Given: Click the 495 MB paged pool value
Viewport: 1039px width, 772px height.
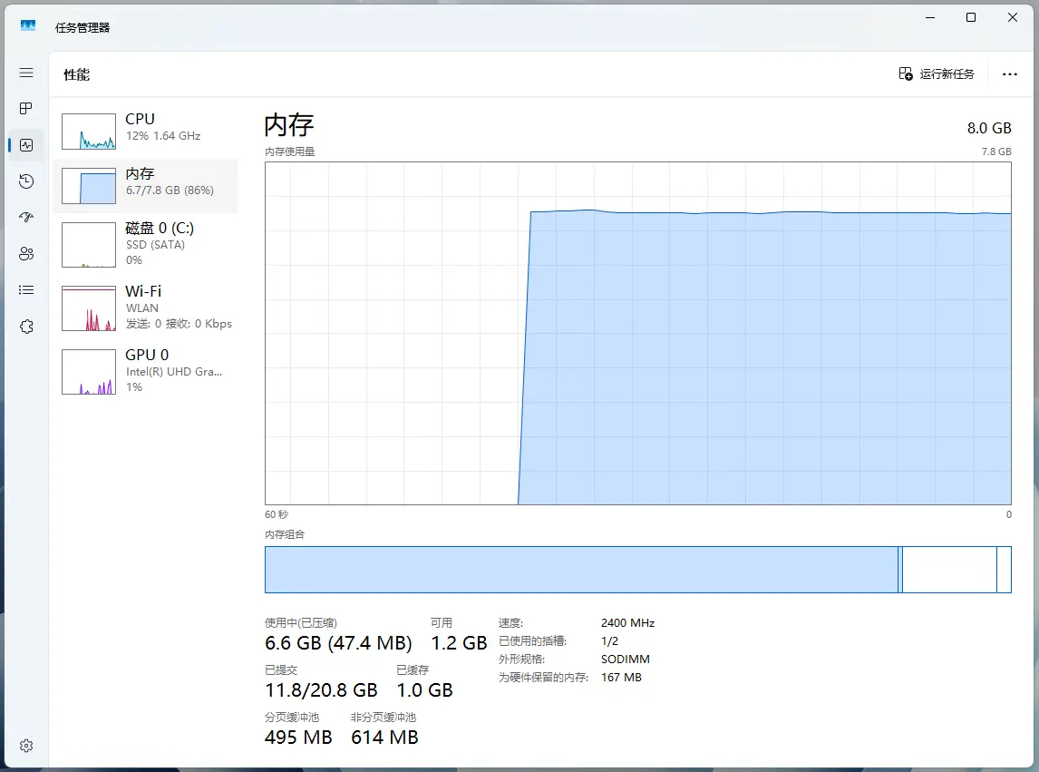Looking at the screenshot, I should point(298,738).
